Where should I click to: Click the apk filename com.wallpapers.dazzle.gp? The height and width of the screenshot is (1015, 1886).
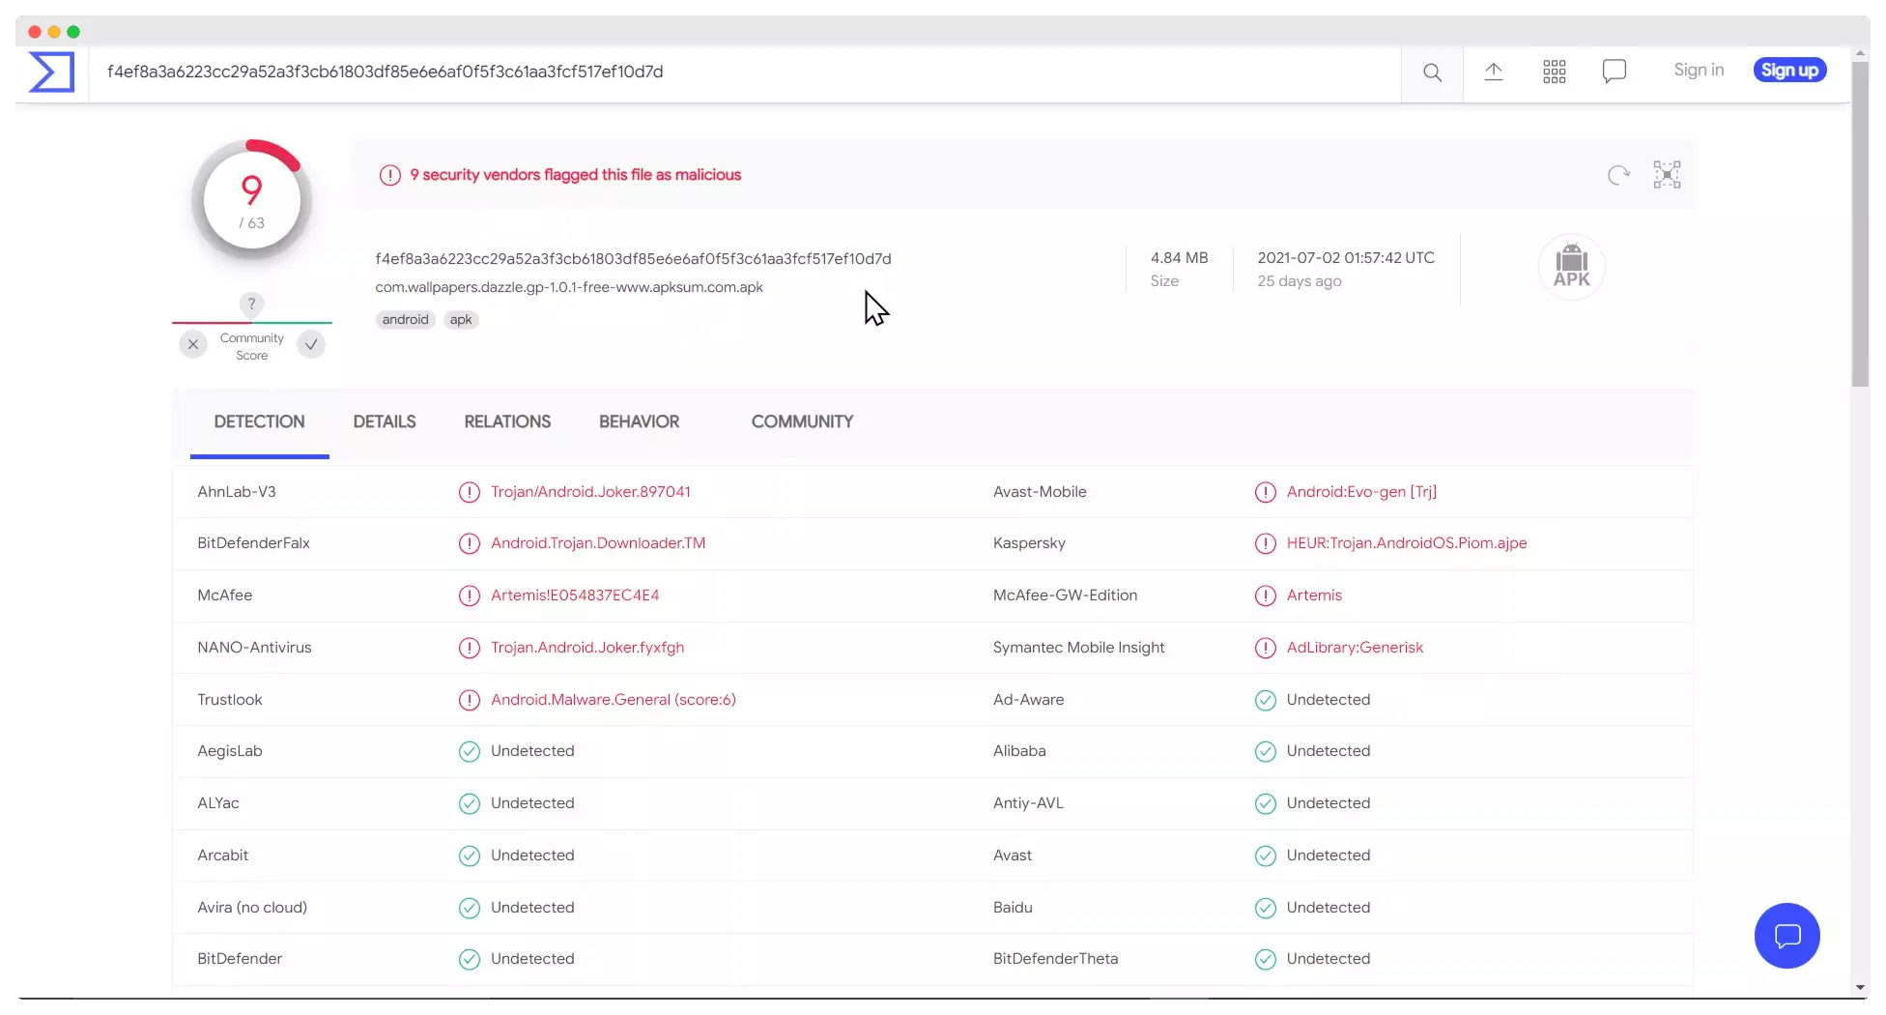point(569,287)
